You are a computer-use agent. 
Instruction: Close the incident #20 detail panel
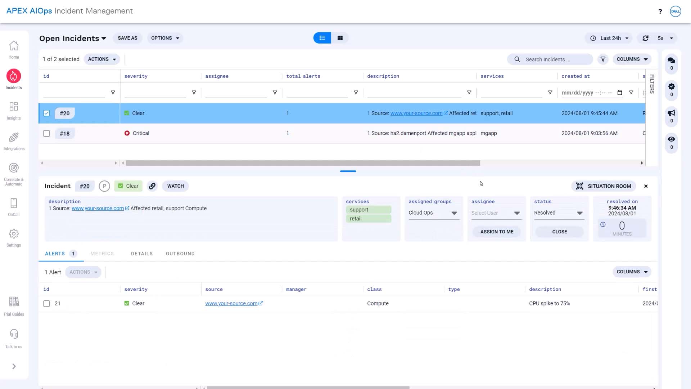(x=646, y=186)
